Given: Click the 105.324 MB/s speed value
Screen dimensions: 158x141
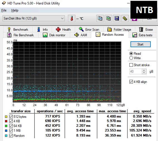Looking at the screenshot, I should click(140, 130).
